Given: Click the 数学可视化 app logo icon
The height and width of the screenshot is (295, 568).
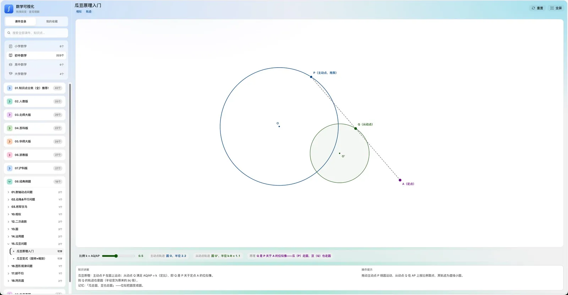Looking at the screenshot, I should [x=9, y=9].
